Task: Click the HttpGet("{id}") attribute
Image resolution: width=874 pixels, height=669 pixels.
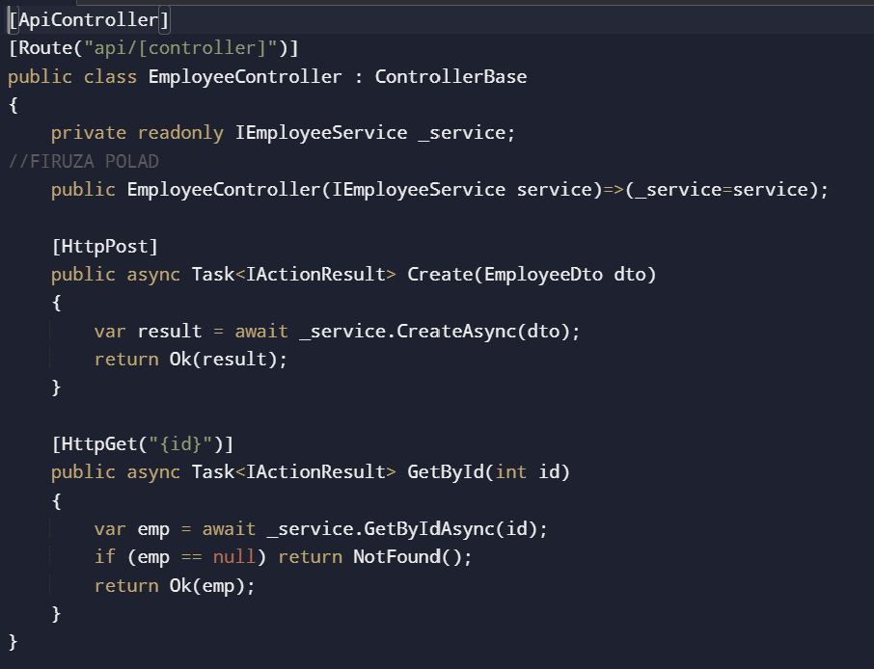Action: pos(142,444)
